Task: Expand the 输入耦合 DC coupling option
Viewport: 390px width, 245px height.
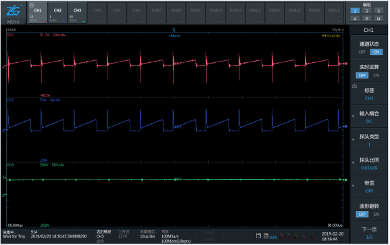Action: [369, 117]
